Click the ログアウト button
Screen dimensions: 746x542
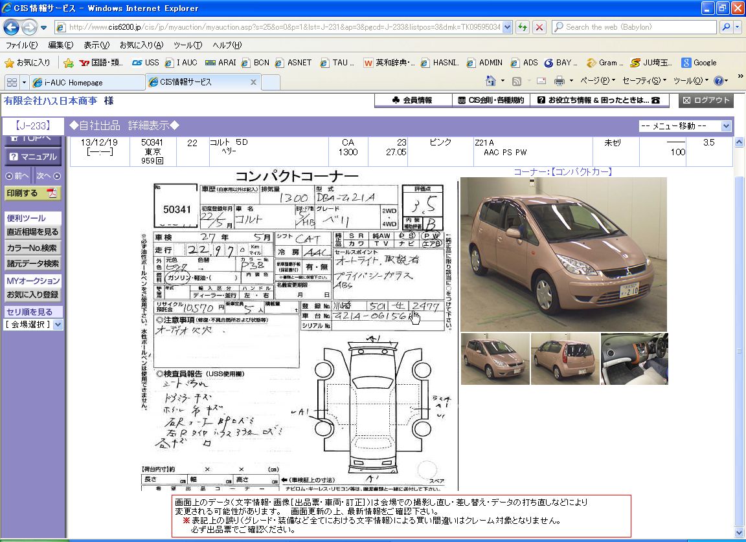click(x=706, y=100)
